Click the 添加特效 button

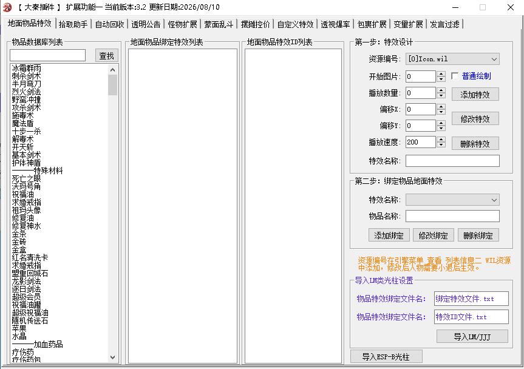tap(475, 95)
